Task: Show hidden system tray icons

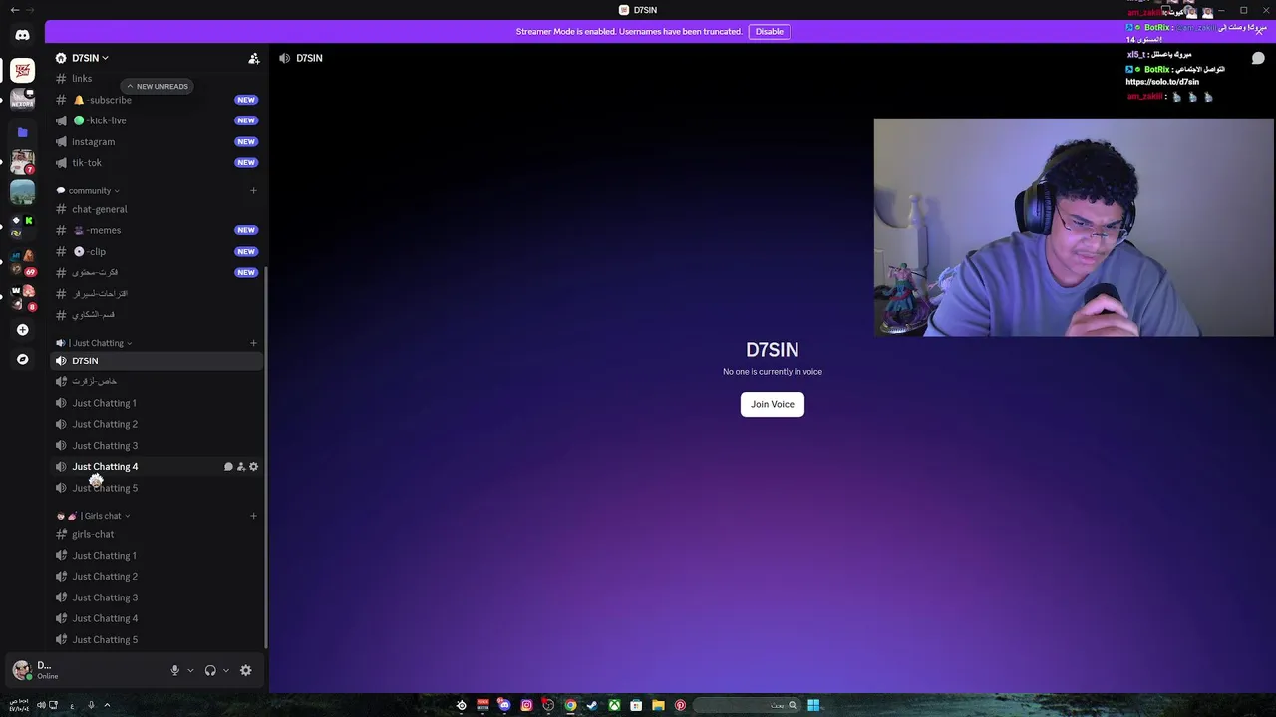Action: [107, 705]
